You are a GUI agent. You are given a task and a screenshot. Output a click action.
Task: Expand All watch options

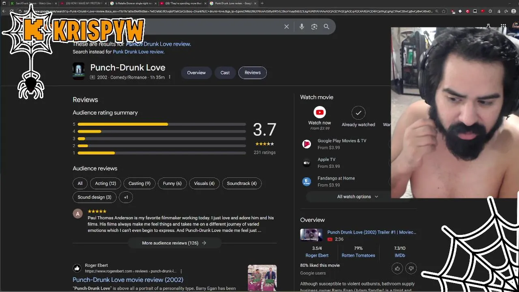click(x=358, y=197)
